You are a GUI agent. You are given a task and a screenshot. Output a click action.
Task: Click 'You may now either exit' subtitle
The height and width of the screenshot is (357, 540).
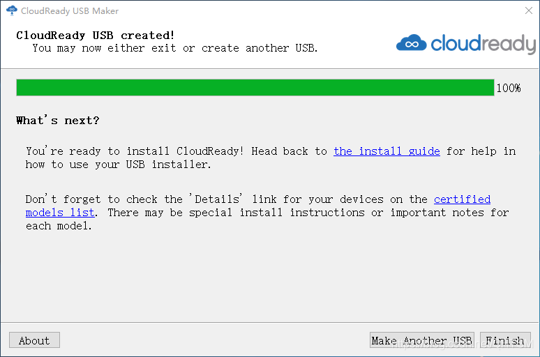click(175, 48)
